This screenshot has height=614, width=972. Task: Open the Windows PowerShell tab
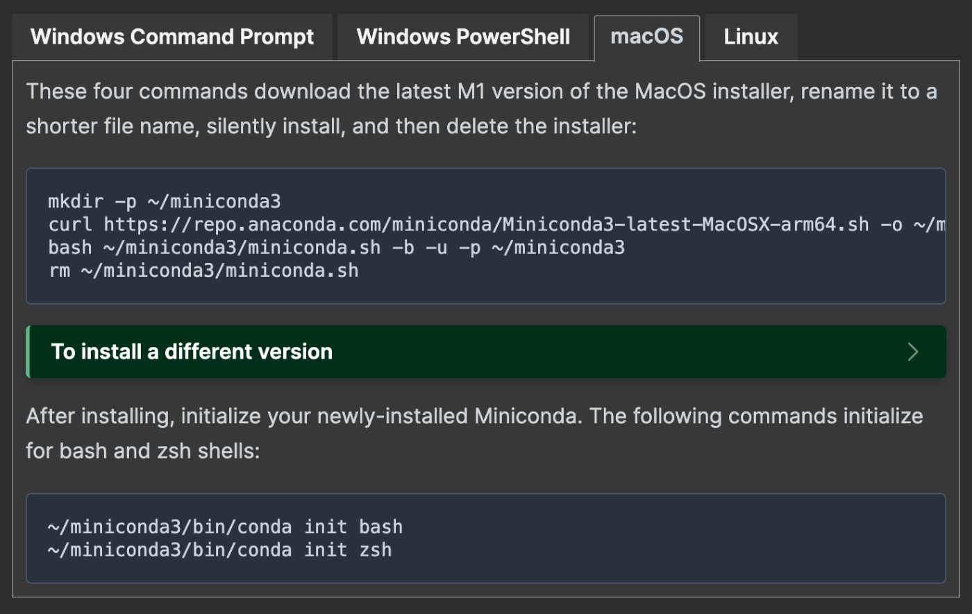[463, 37]
